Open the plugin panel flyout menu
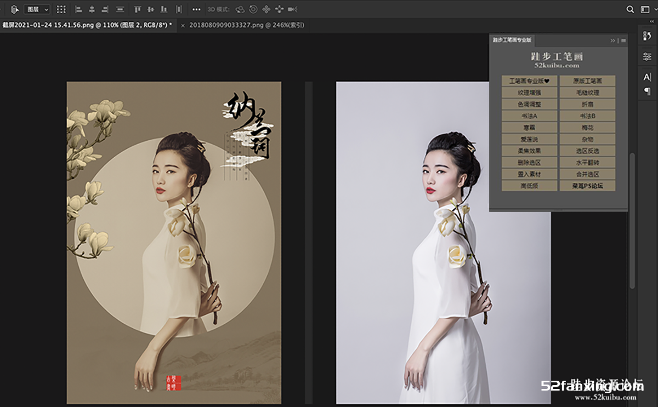The width and height of the screenshot is (658, 407). point(623,41)
